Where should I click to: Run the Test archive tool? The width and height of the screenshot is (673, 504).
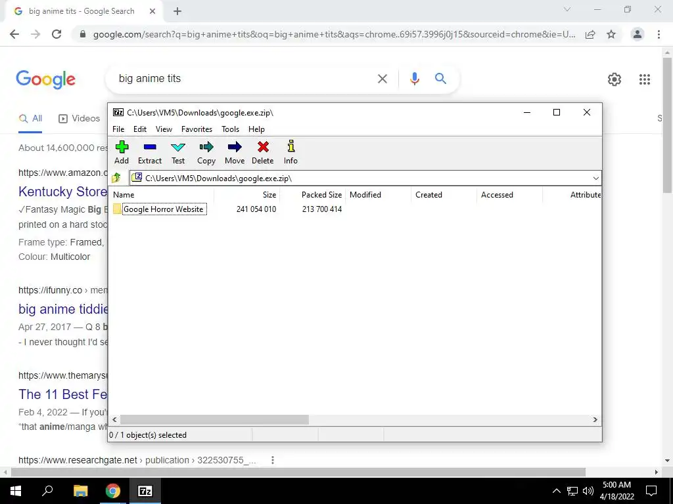pyautogui.click(x=178, y=152)
